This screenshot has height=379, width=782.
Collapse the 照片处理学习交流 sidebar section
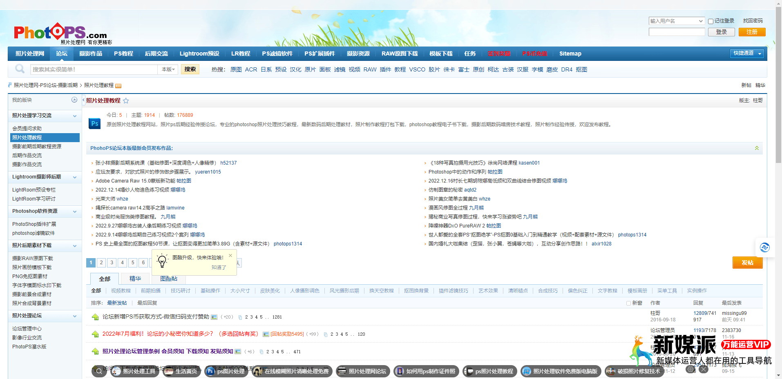tap(75, 116)
